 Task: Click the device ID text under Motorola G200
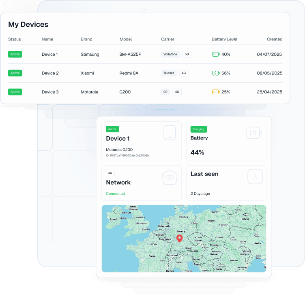127,155
